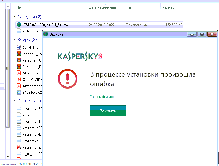Image resolution: width=219 pixels, height=166 pixels.
Task: Click file name Perechen_D
Action: click(x=32, y=67)
